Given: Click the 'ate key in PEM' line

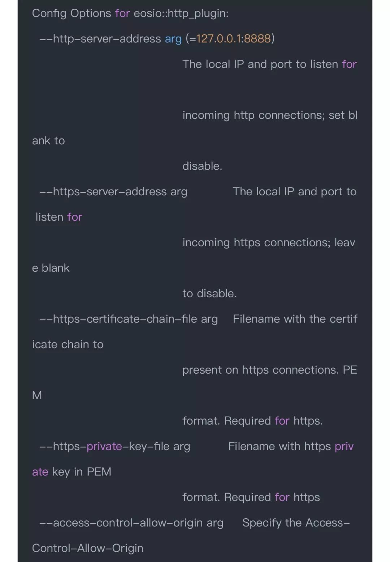Looking at the screenshot, I should [71, 472].
